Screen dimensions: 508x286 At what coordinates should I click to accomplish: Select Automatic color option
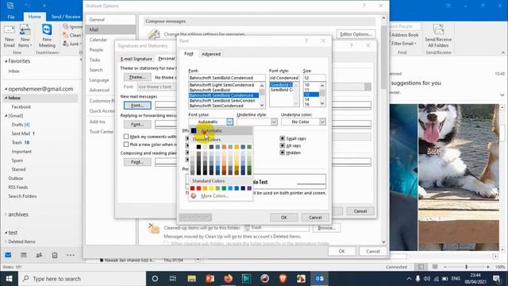pyautogui.click(x=221, y=130)
